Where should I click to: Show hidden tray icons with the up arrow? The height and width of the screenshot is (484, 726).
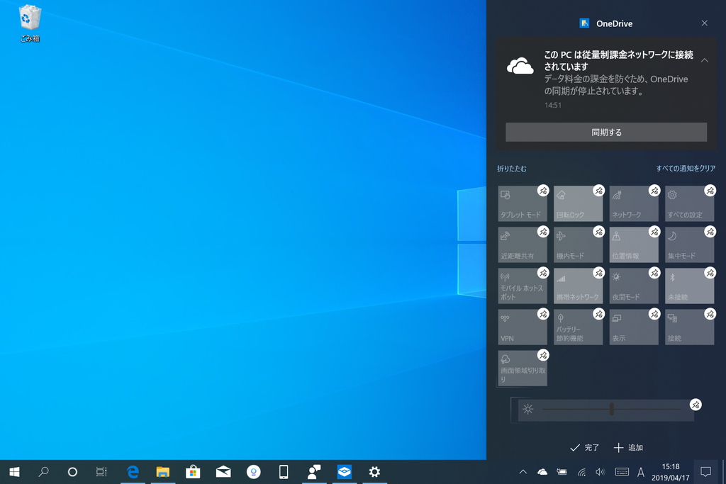point(523,472)
